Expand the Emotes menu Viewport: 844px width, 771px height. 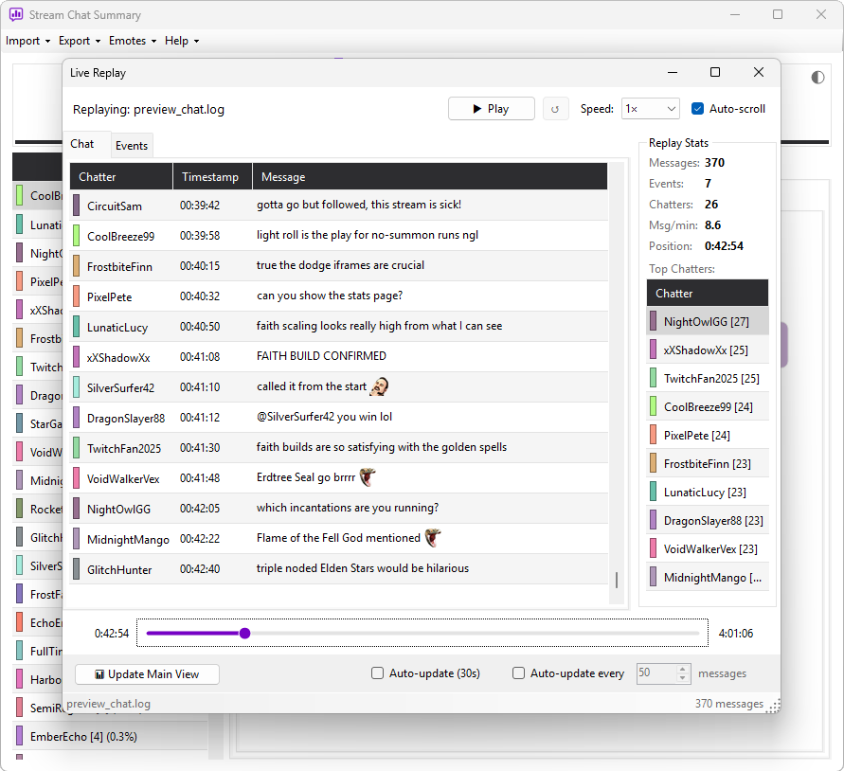133,41
